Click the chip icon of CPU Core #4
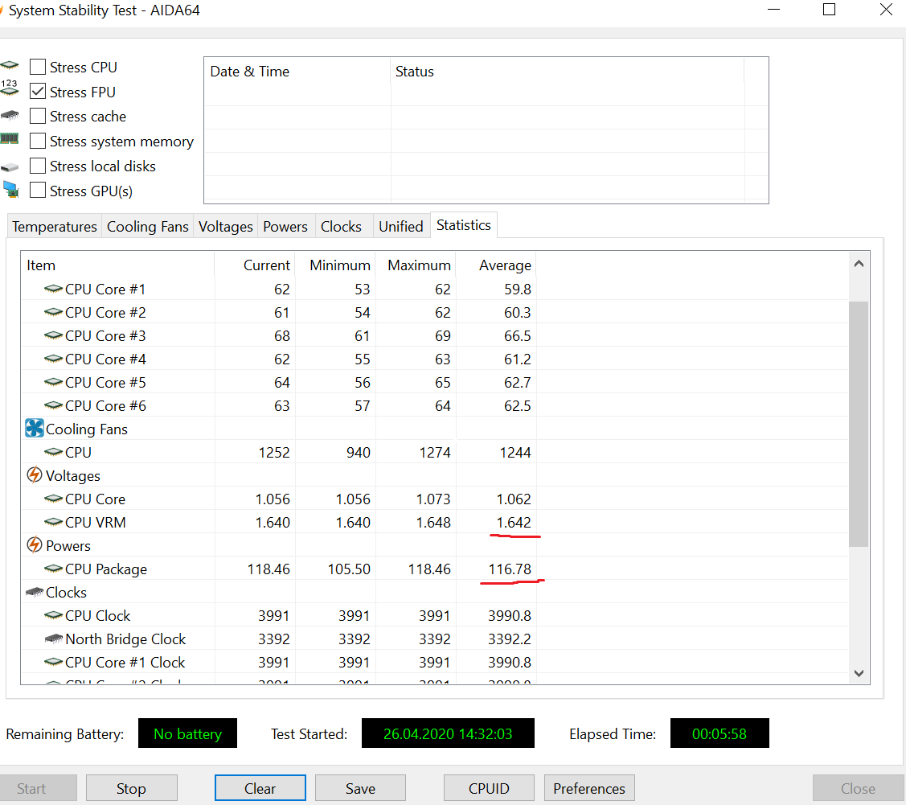 tap(53, 359)
